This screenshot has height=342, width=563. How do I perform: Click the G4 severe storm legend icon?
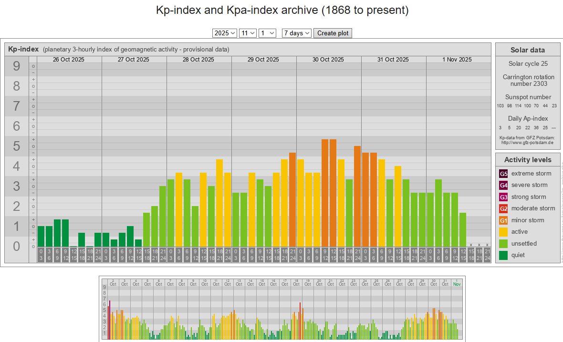(x=503, y=185)
